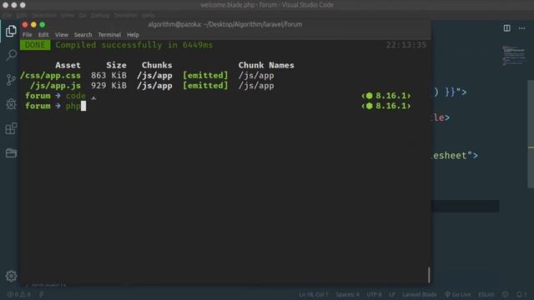Open Source Control view in VS Code
This screenshot has height=300, width=534.
click(x=11, y=80)
